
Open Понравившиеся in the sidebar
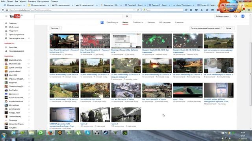click(17, 51)
